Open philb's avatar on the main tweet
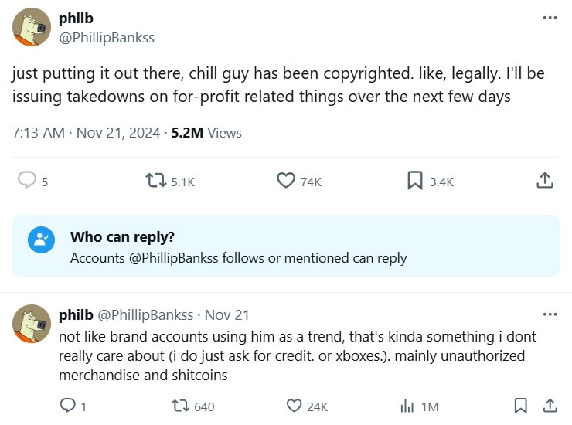The width and height of the screenshot is (572, 425). [x=32, y=28]
